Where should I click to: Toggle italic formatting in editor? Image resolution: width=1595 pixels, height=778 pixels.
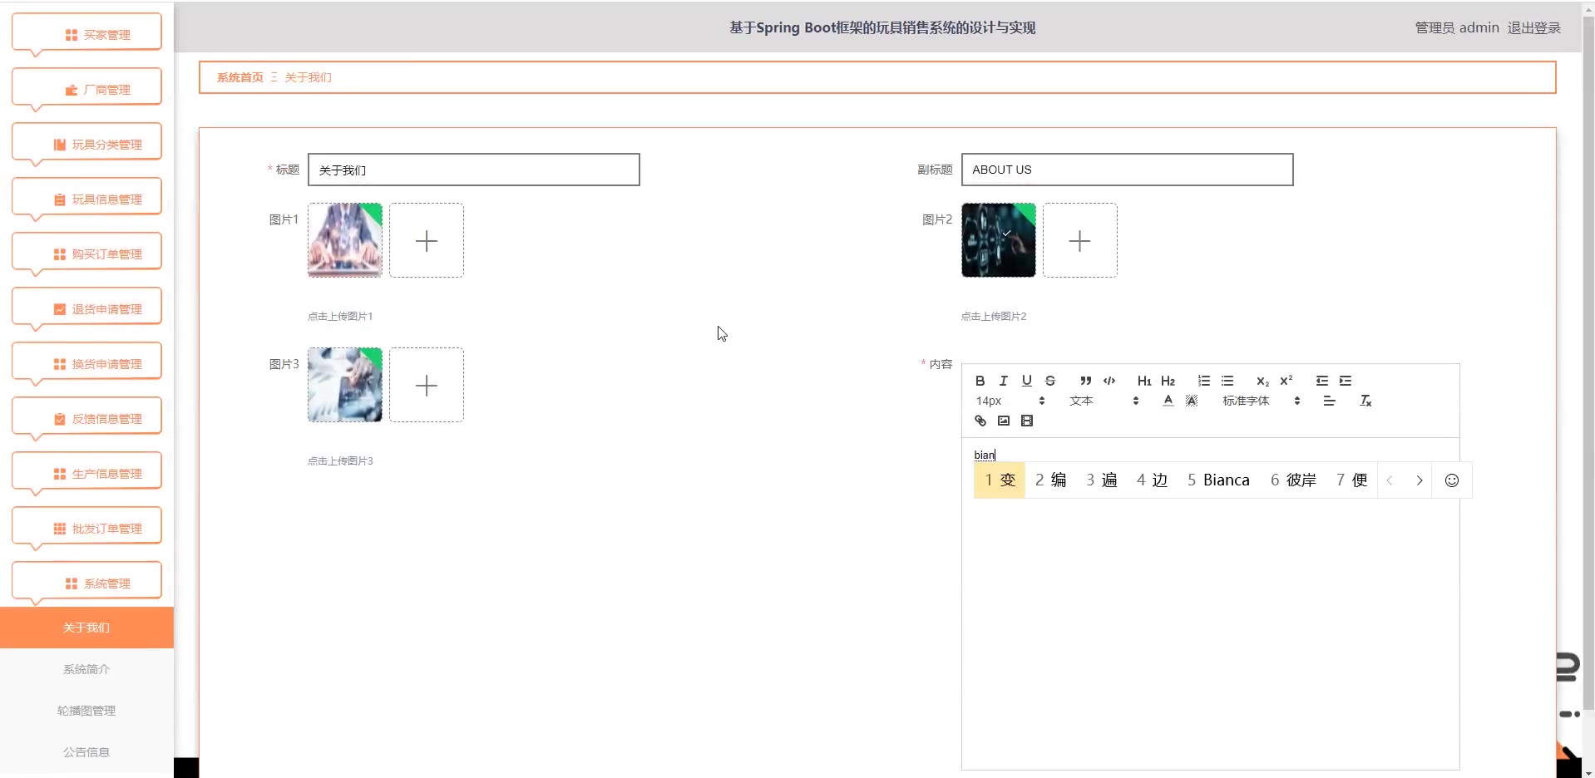pos(1003,381)
